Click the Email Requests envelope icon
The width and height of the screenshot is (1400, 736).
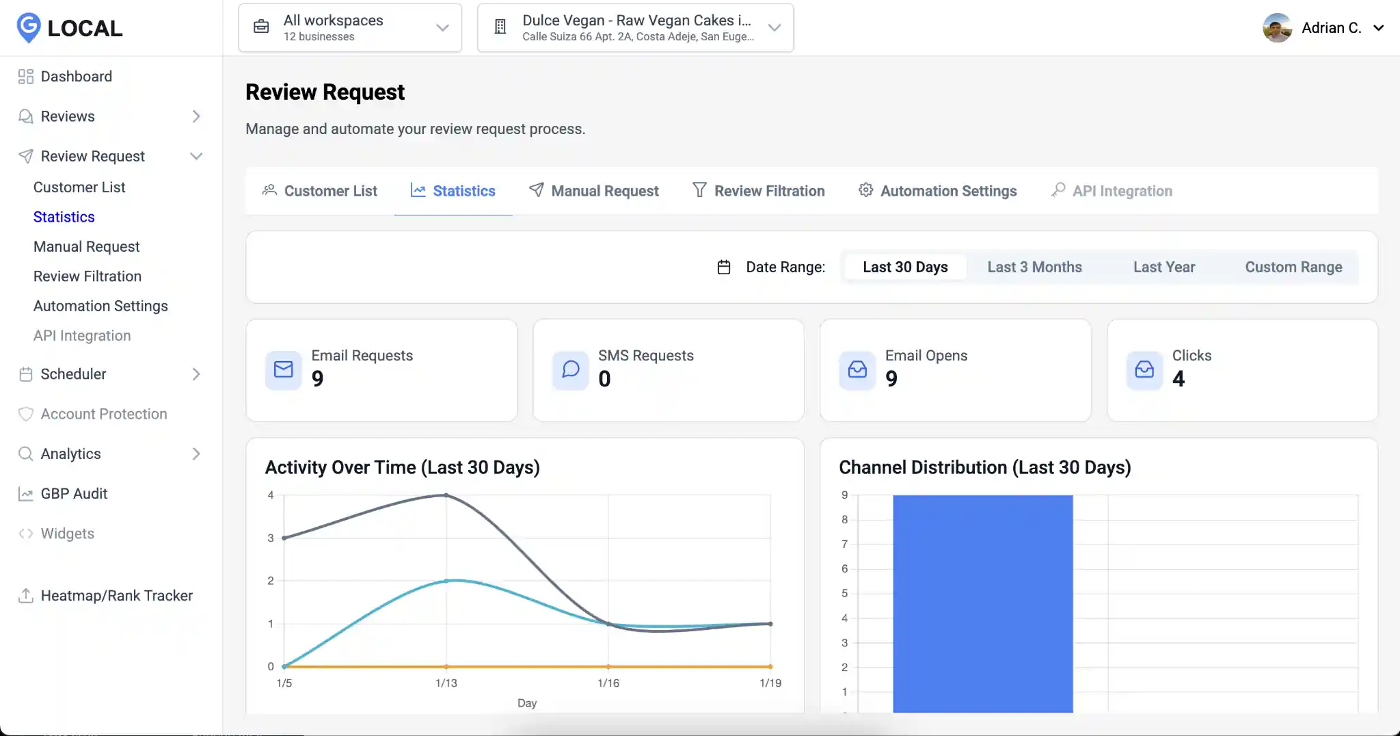pos(282,370)
